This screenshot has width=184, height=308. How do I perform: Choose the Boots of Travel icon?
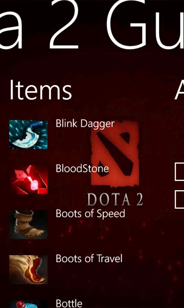pos(28,270)
